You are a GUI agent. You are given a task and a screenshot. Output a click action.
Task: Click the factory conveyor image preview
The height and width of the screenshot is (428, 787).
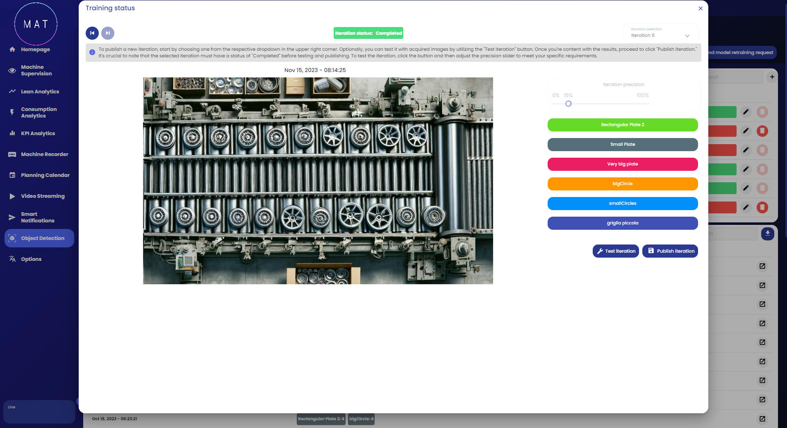coord(318,181)
